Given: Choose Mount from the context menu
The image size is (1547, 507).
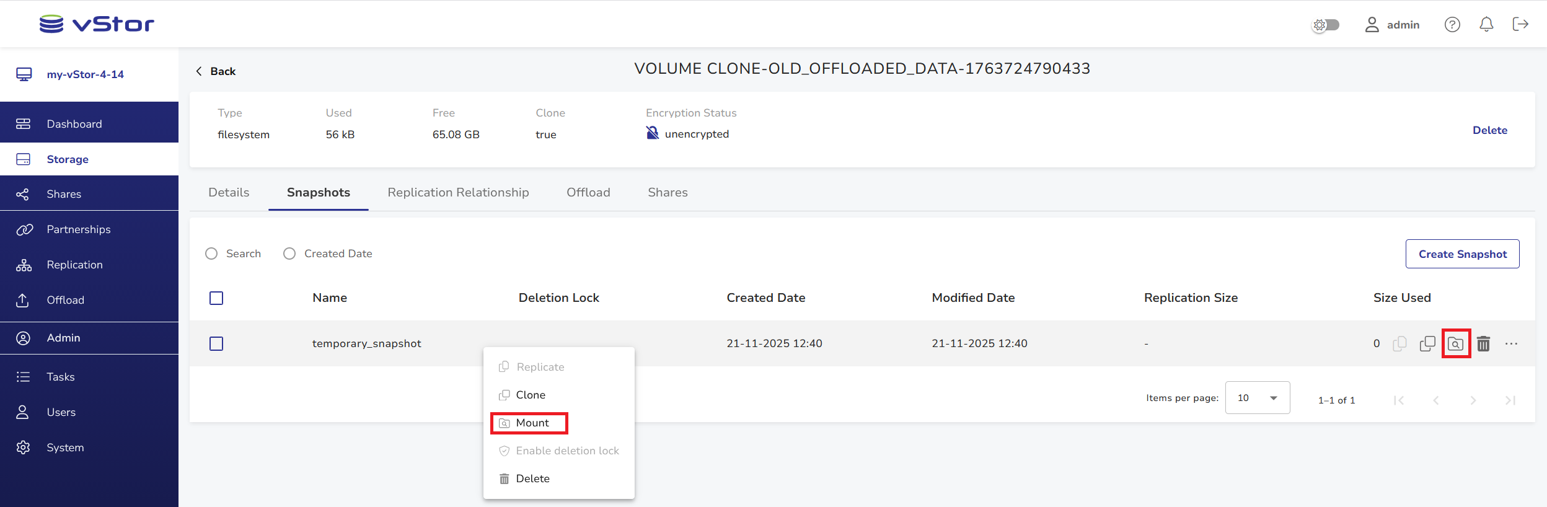Looking at the screenshot, I should [532, 423].
